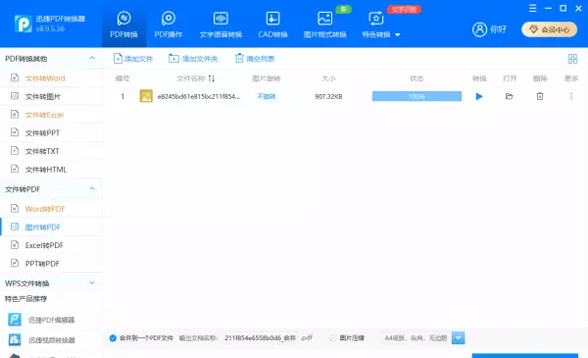This screenshot has width=588, height=358.
Task: Open 图片格式转换 tab
Action: pos(324,25)
